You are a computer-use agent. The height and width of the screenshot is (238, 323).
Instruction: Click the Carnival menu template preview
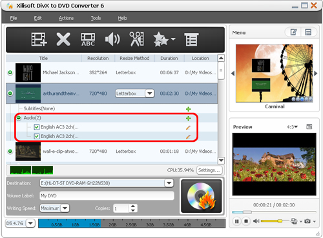click(274, 74)
